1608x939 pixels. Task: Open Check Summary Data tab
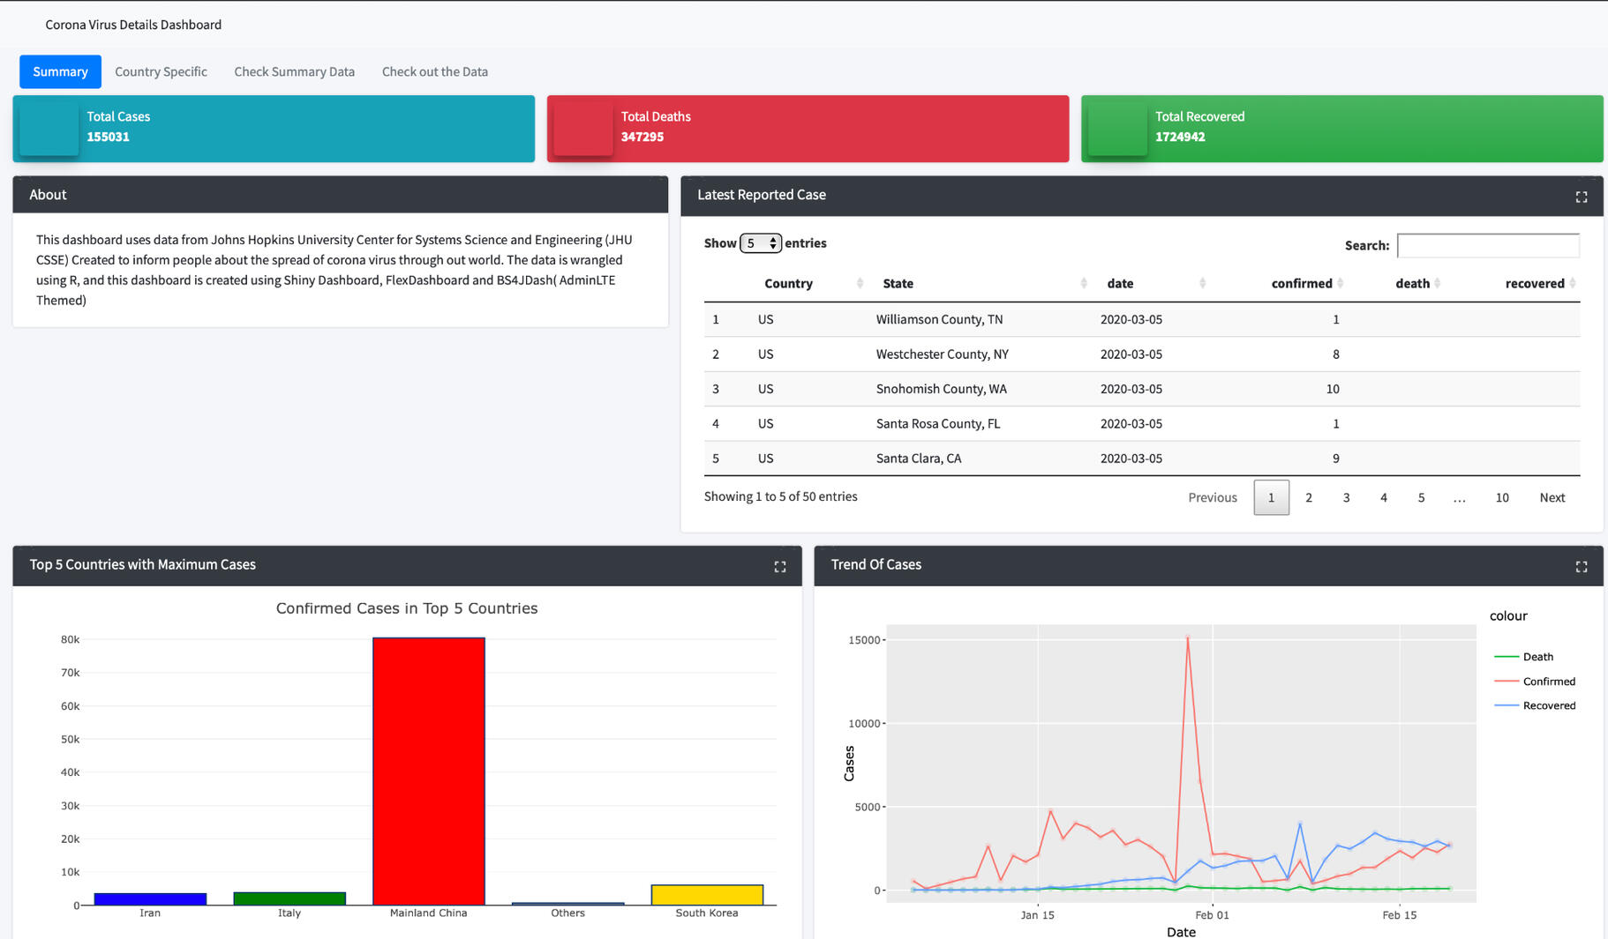click(294, 71)
